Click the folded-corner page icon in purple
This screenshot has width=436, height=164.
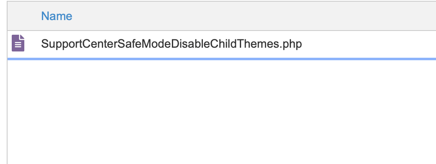tap(18, 43)
